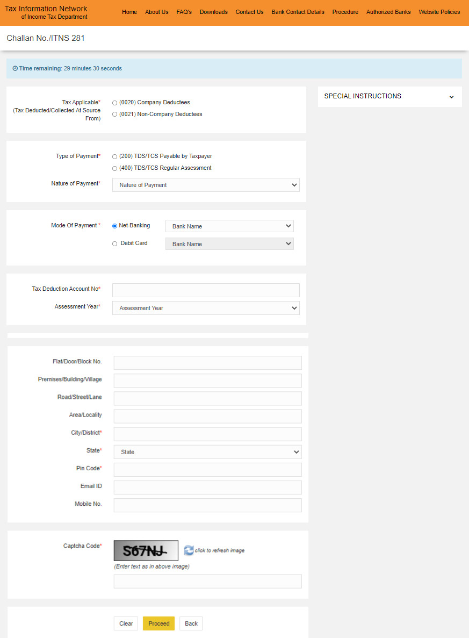Screen dimensions: 469x638
Task: Click the Tax Deduction Account No field
Action: [x=206, y=290]
